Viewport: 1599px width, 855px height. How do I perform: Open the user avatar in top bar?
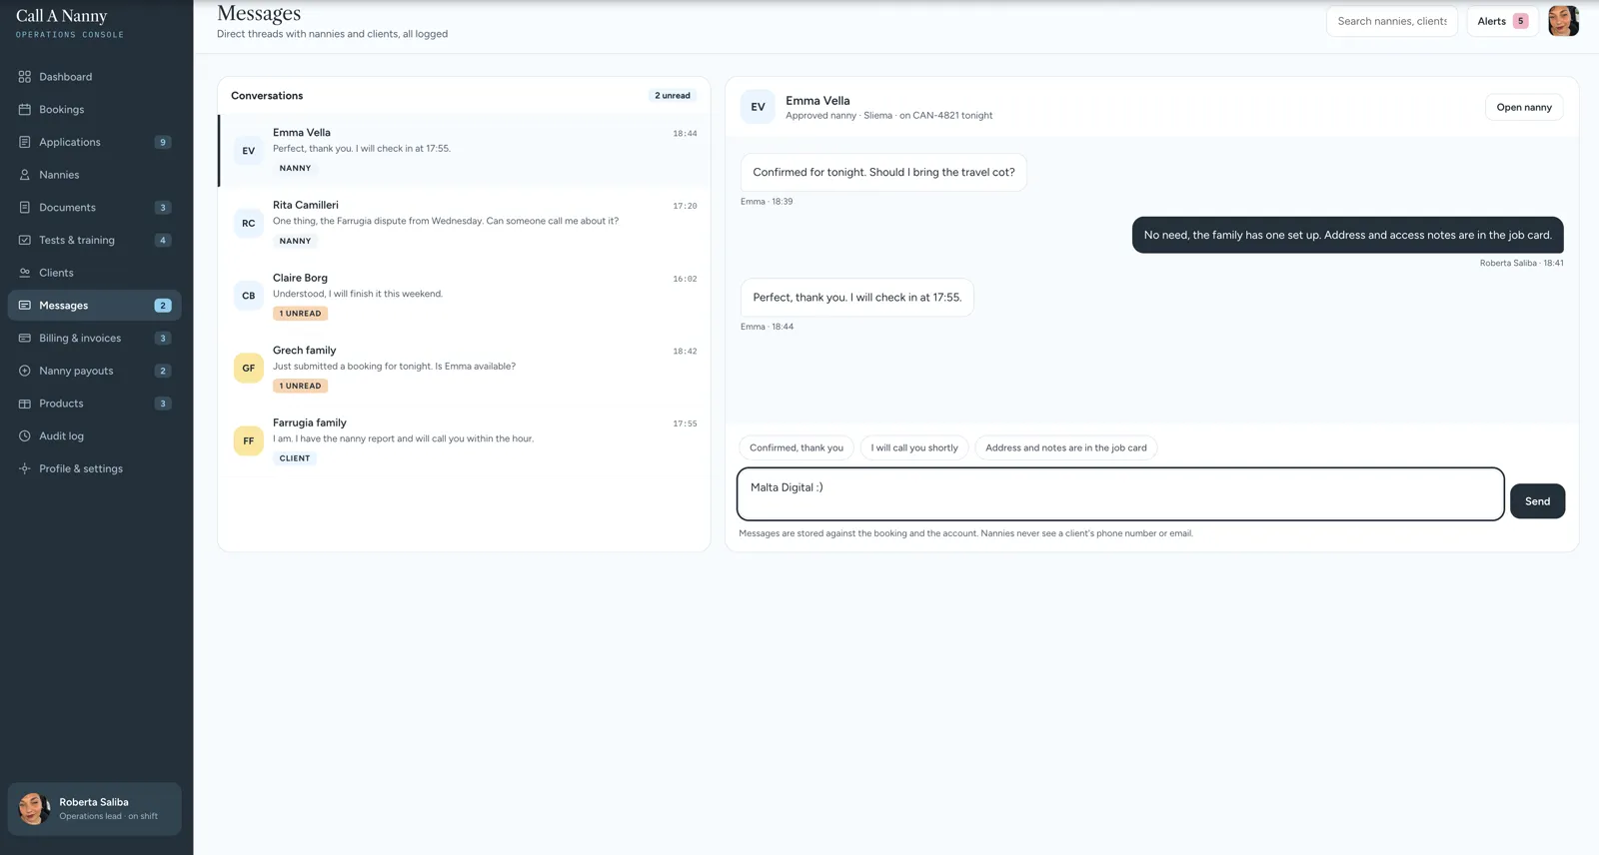(x=1563, y=21)
